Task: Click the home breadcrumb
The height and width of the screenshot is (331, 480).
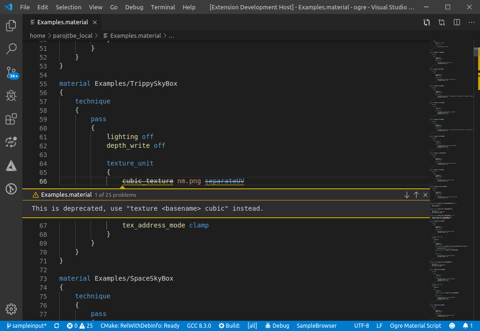Action: [x=37, y=36]
